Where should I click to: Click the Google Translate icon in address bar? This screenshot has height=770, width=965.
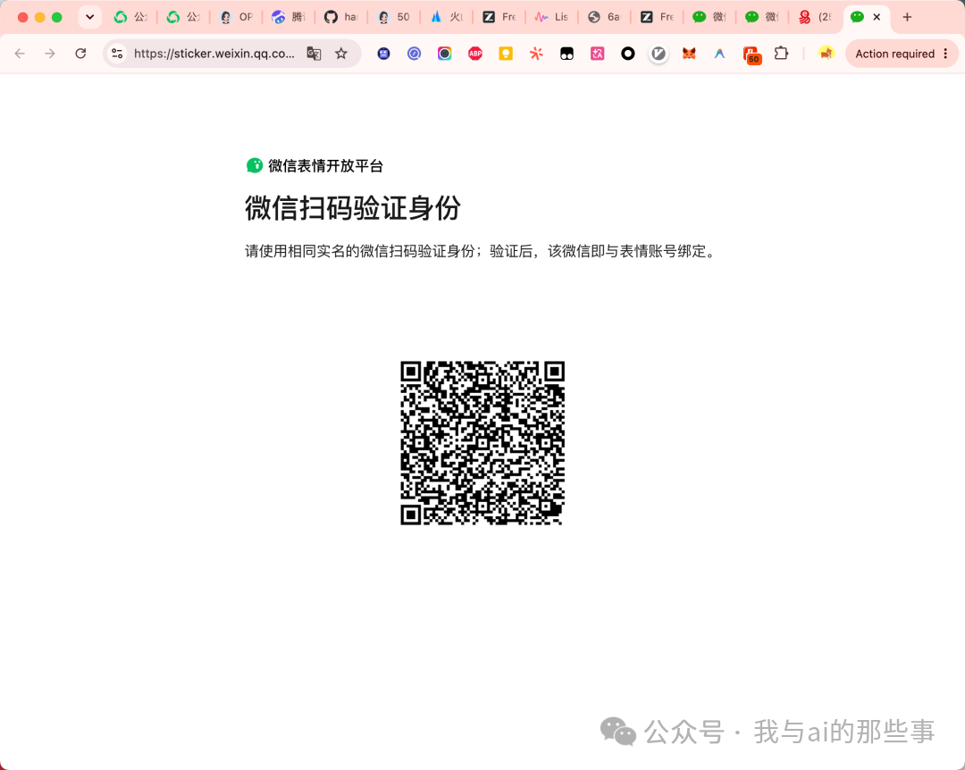click(314, 54)
